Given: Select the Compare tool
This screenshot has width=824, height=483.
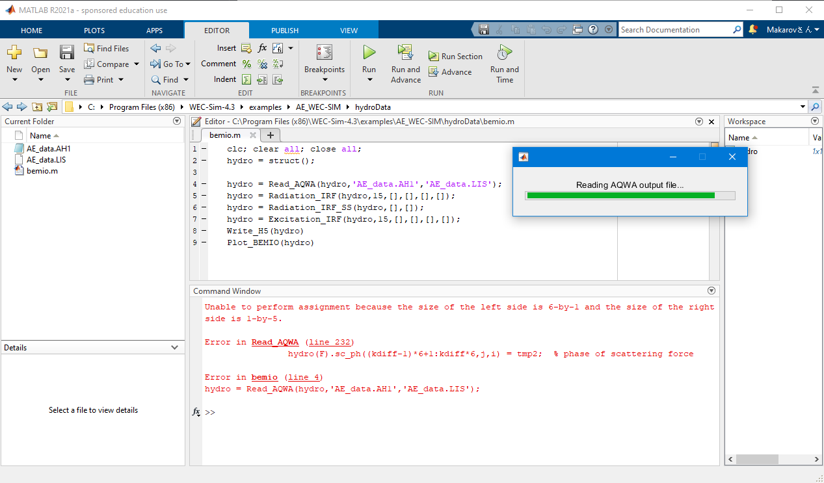Looking at the screenshot, I should [111, 63].
